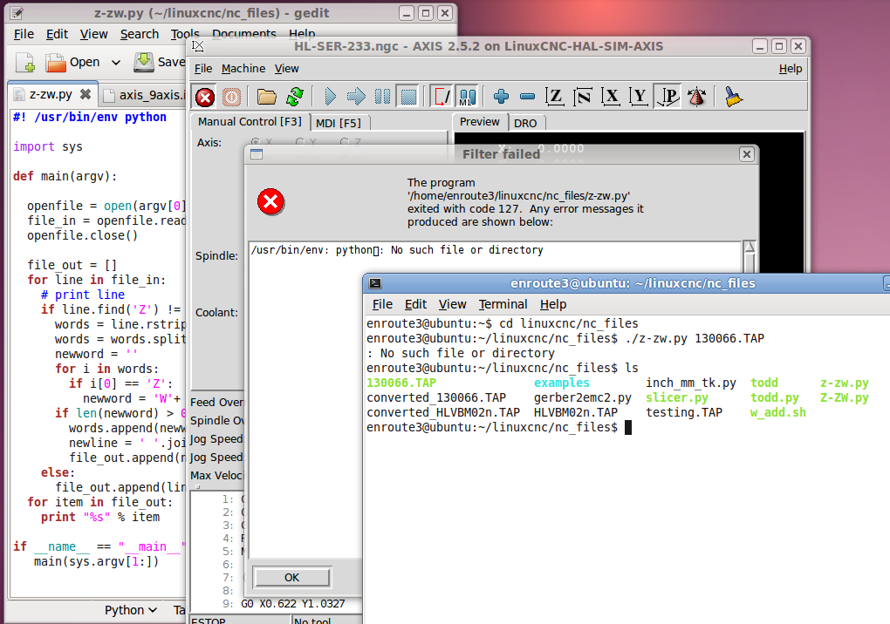This screenshot has height=624, width=890.
Task: Open gedit Search menu
Action: pyautogui.click(x=139, y=34)
